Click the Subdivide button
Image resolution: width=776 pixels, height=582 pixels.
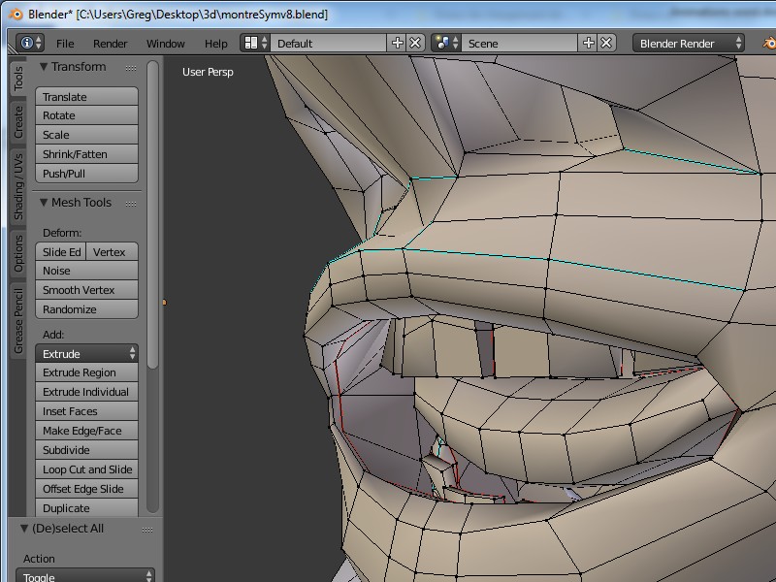(x=86, y=449)
